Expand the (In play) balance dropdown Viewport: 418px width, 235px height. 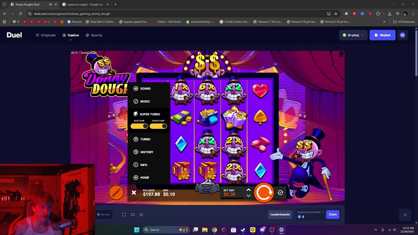tap(353, 35)
